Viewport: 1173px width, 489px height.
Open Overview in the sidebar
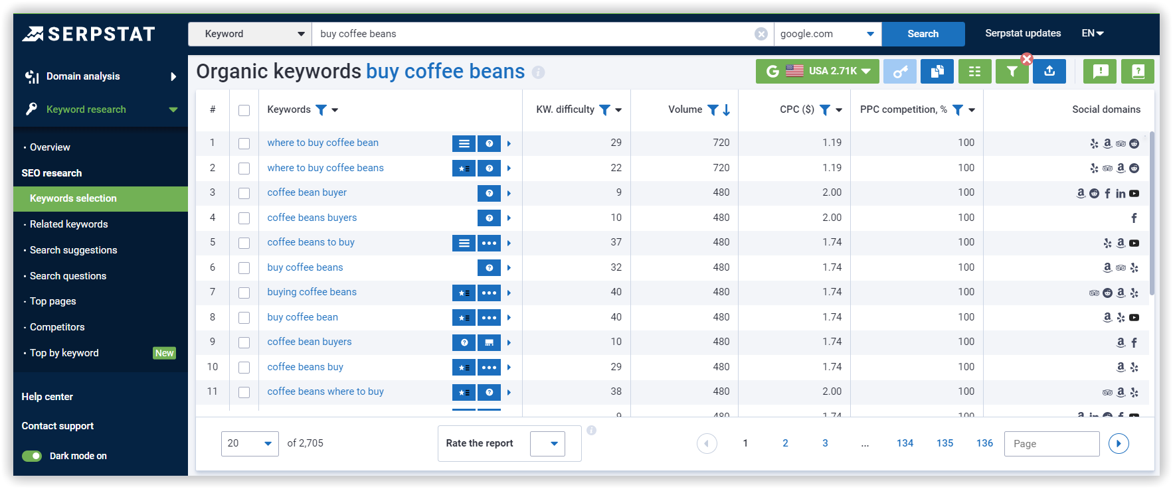pos(50,147)
